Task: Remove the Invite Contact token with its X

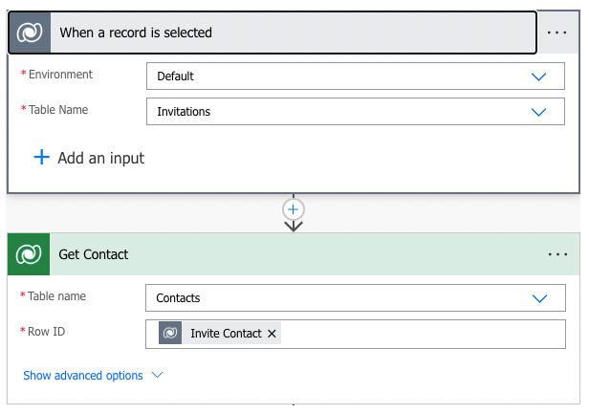Action: [x=273, y=333]
